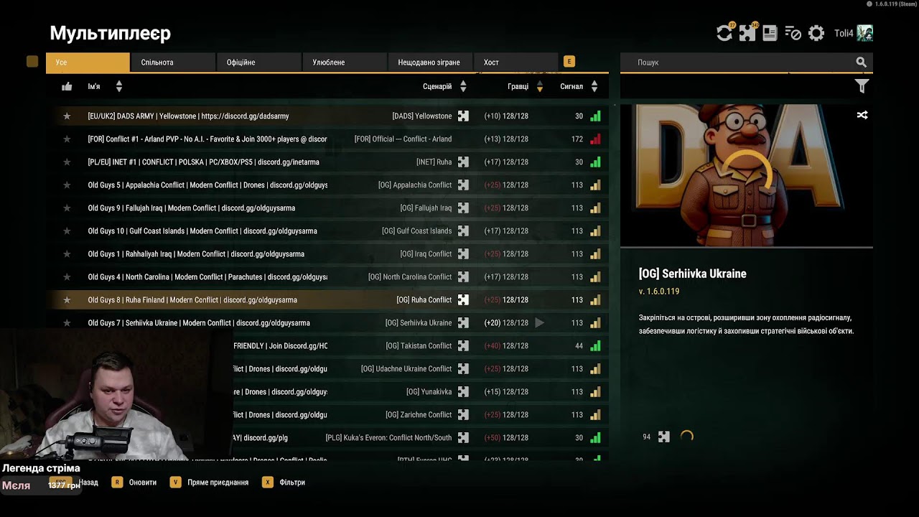The width and height of the screenshot is (919, 517).
Task: Click the shuffle icon on server preview
Action: point(862,115)
